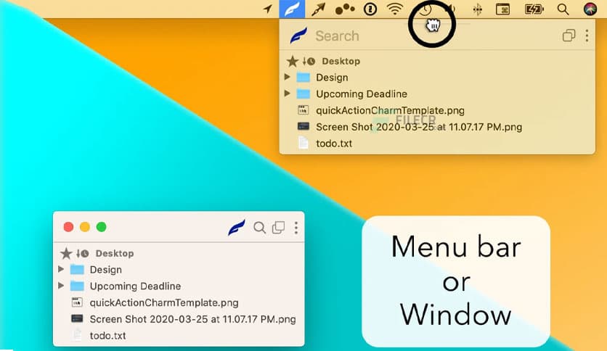This screenshot has width=607, height=351.
Task: Click the Screen Shot thumbnail icon in the dropdown panel
Action: [303, 126]
